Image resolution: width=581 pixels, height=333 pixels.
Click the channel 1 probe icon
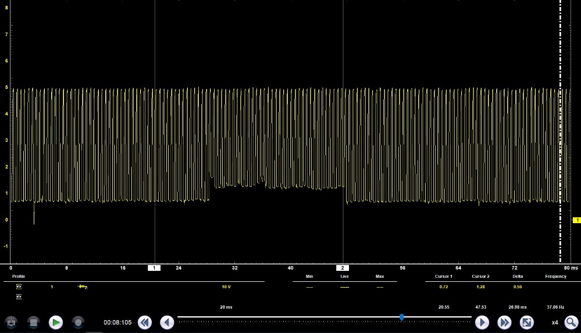pyautogui.click(x=83, y=287)
